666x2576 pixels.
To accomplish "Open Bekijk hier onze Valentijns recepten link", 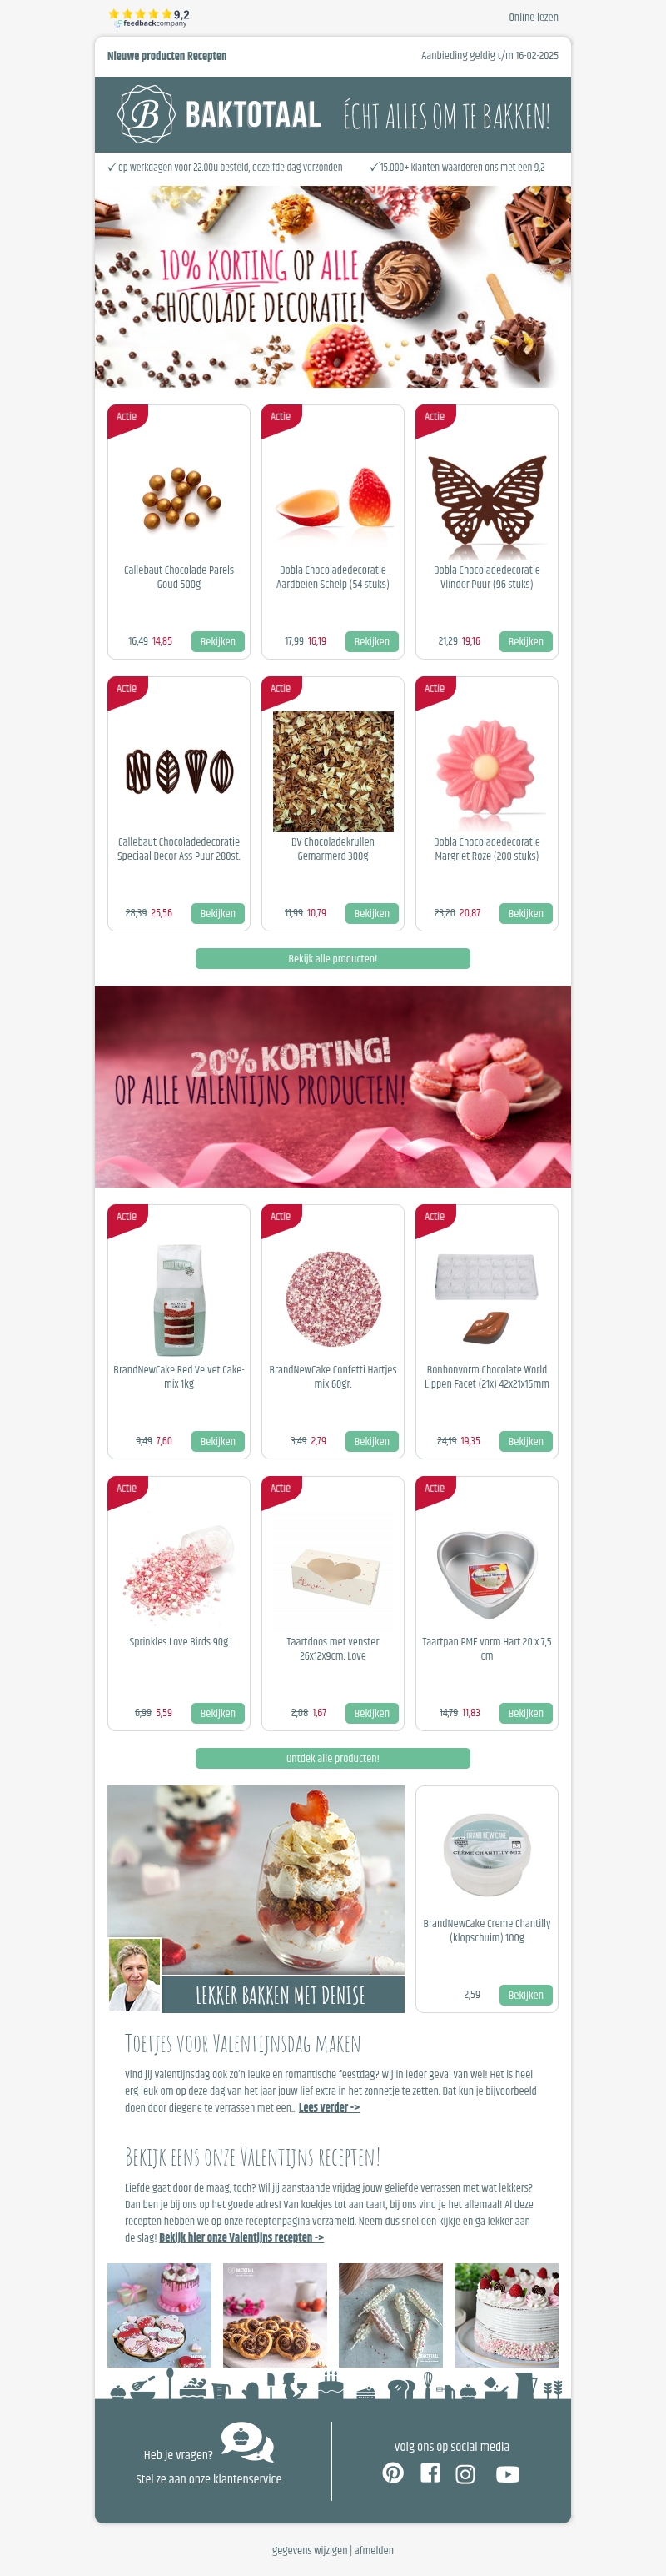I will [x=241, y=2236].
